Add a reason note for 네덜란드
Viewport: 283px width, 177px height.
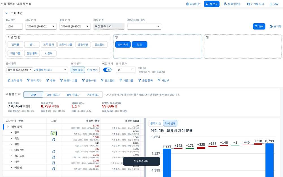[x=53, y=151]
